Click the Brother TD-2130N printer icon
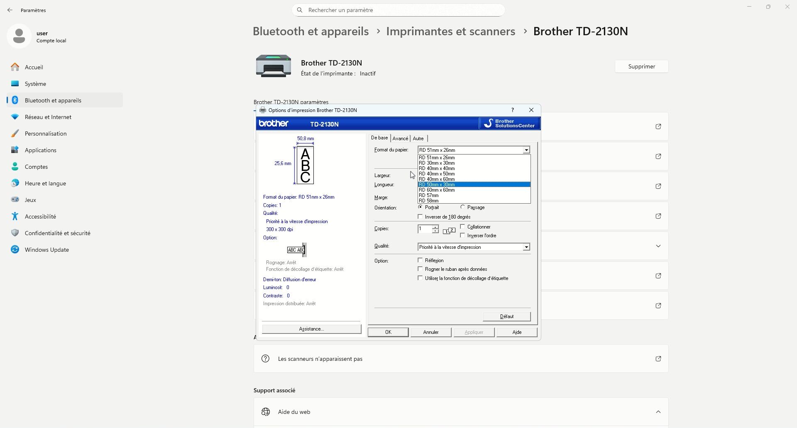Image resolution: width=797 pixels, height=428 pixels. (x=274, y=66)
